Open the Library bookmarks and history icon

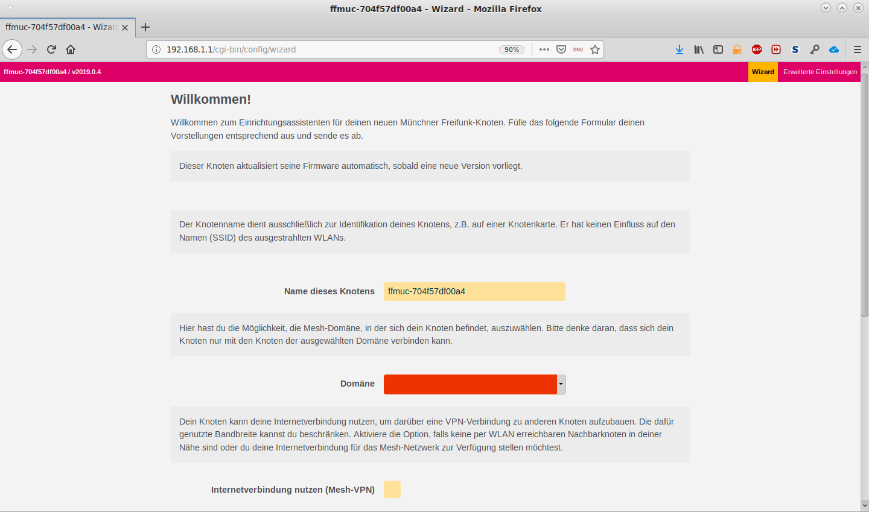[699, 49]
